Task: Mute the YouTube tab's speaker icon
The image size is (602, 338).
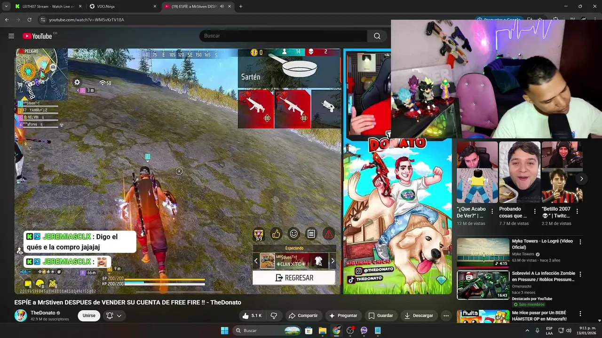Action: (x=222, y=7)
